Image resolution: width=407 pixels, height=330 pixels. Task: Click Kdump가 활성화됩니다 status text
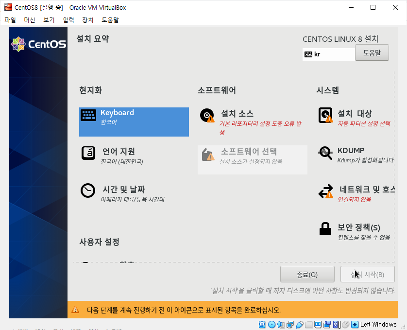tap(365, 160)
